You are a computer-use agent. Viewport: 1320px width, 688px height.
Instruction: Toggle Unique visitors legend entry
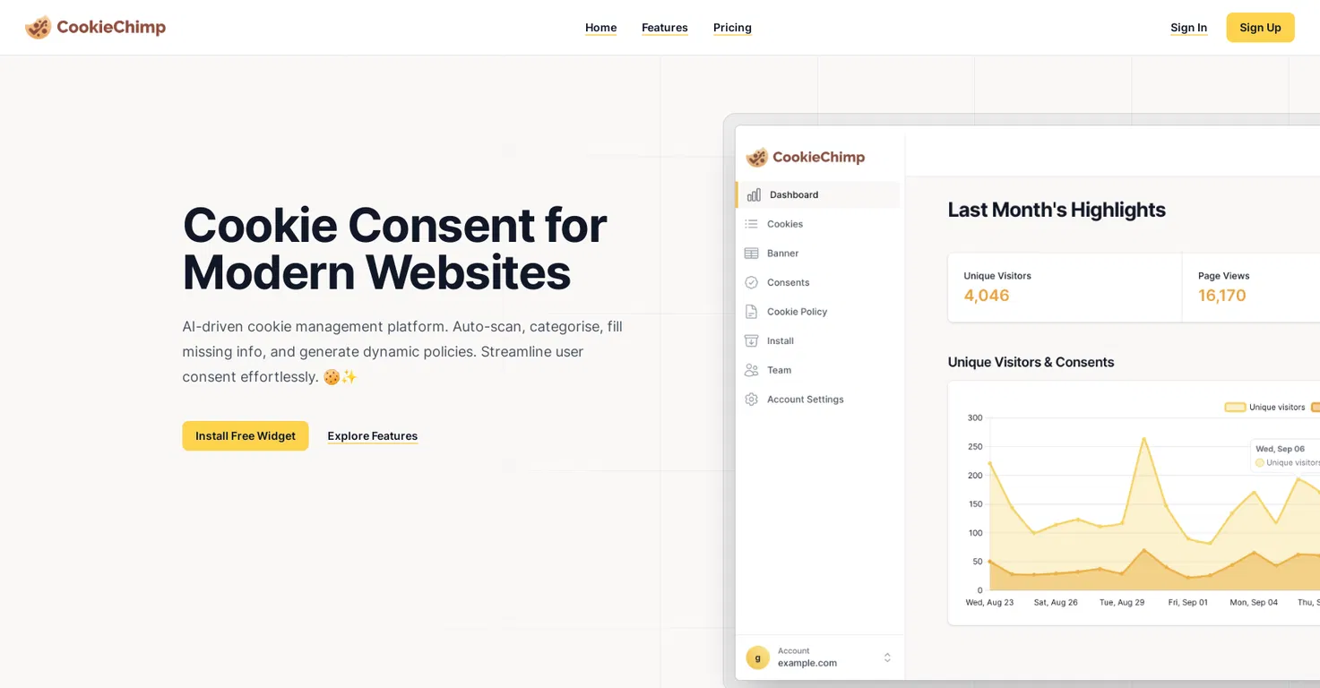(x=1264, y=407)
